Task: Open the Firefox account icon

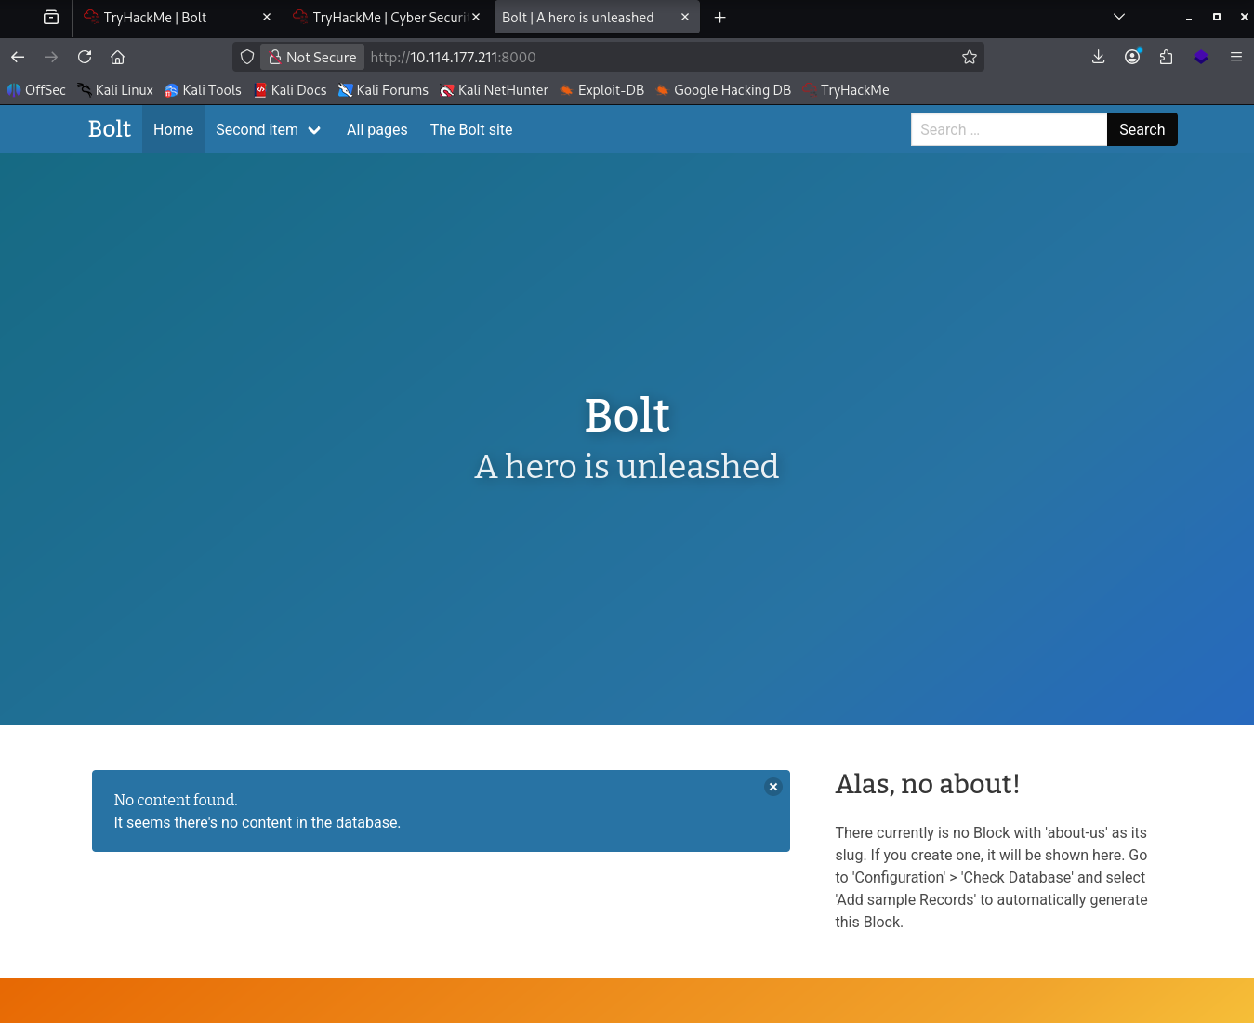Action: pos(1132,57)
